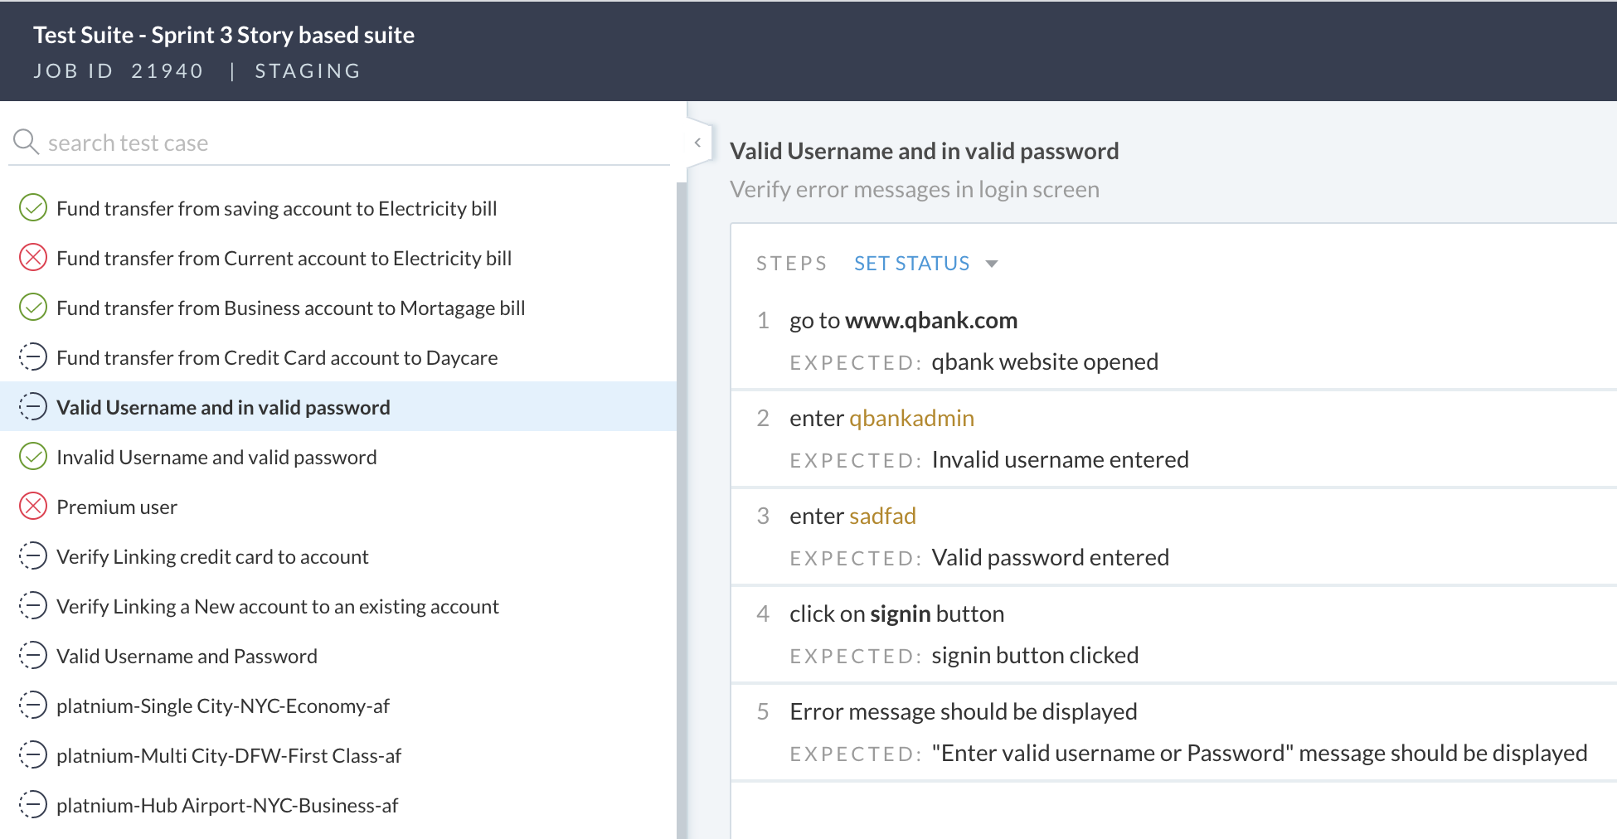Click expected Enter valid username or Password message
Image resolution: width=1617 pixels, height=839 pixels.
click(1259, 754)
